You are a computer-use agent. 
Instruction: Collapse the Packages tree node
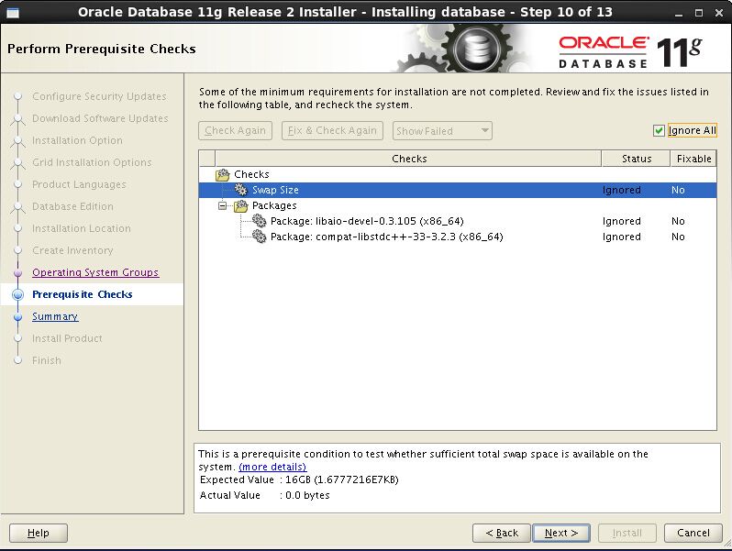(223, 205)
